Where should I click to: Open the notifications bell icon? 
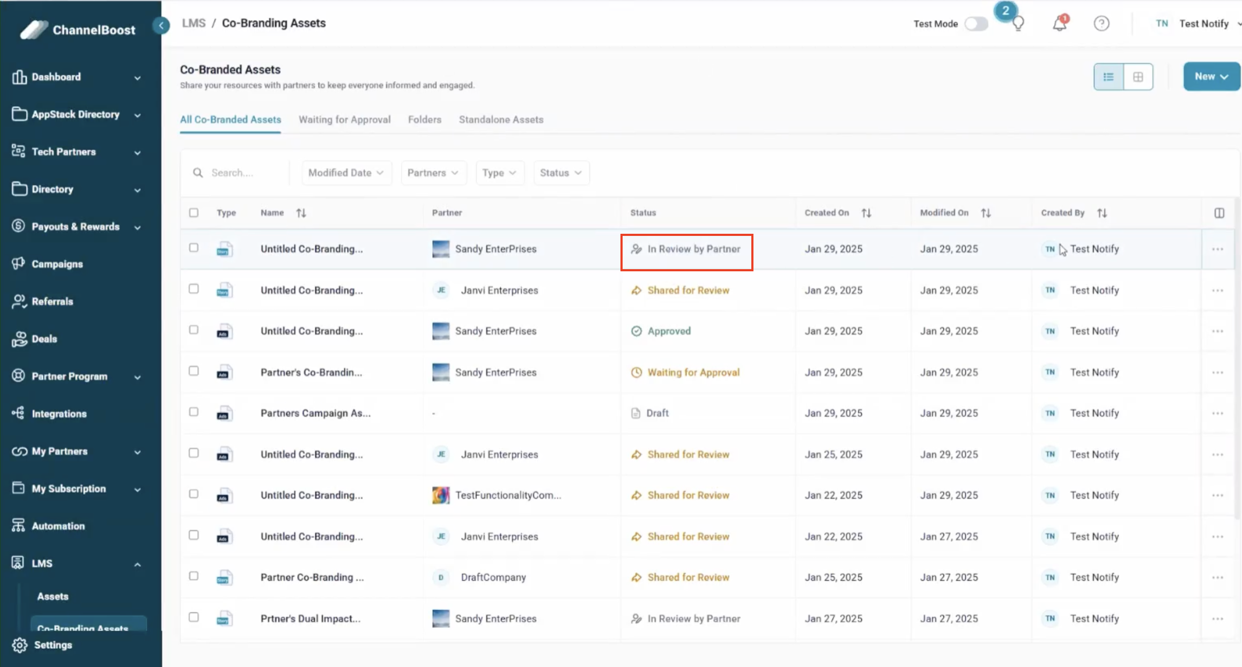pyautogui.click(x=1059, y=24)
